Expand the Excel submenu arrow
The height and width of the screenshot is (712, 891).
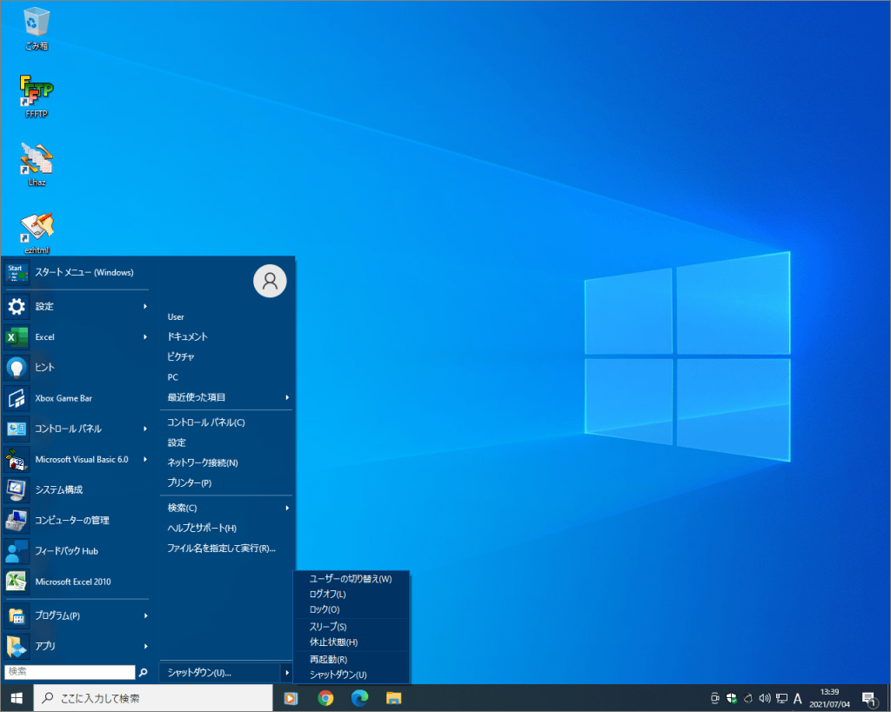(x=145, y=337)
